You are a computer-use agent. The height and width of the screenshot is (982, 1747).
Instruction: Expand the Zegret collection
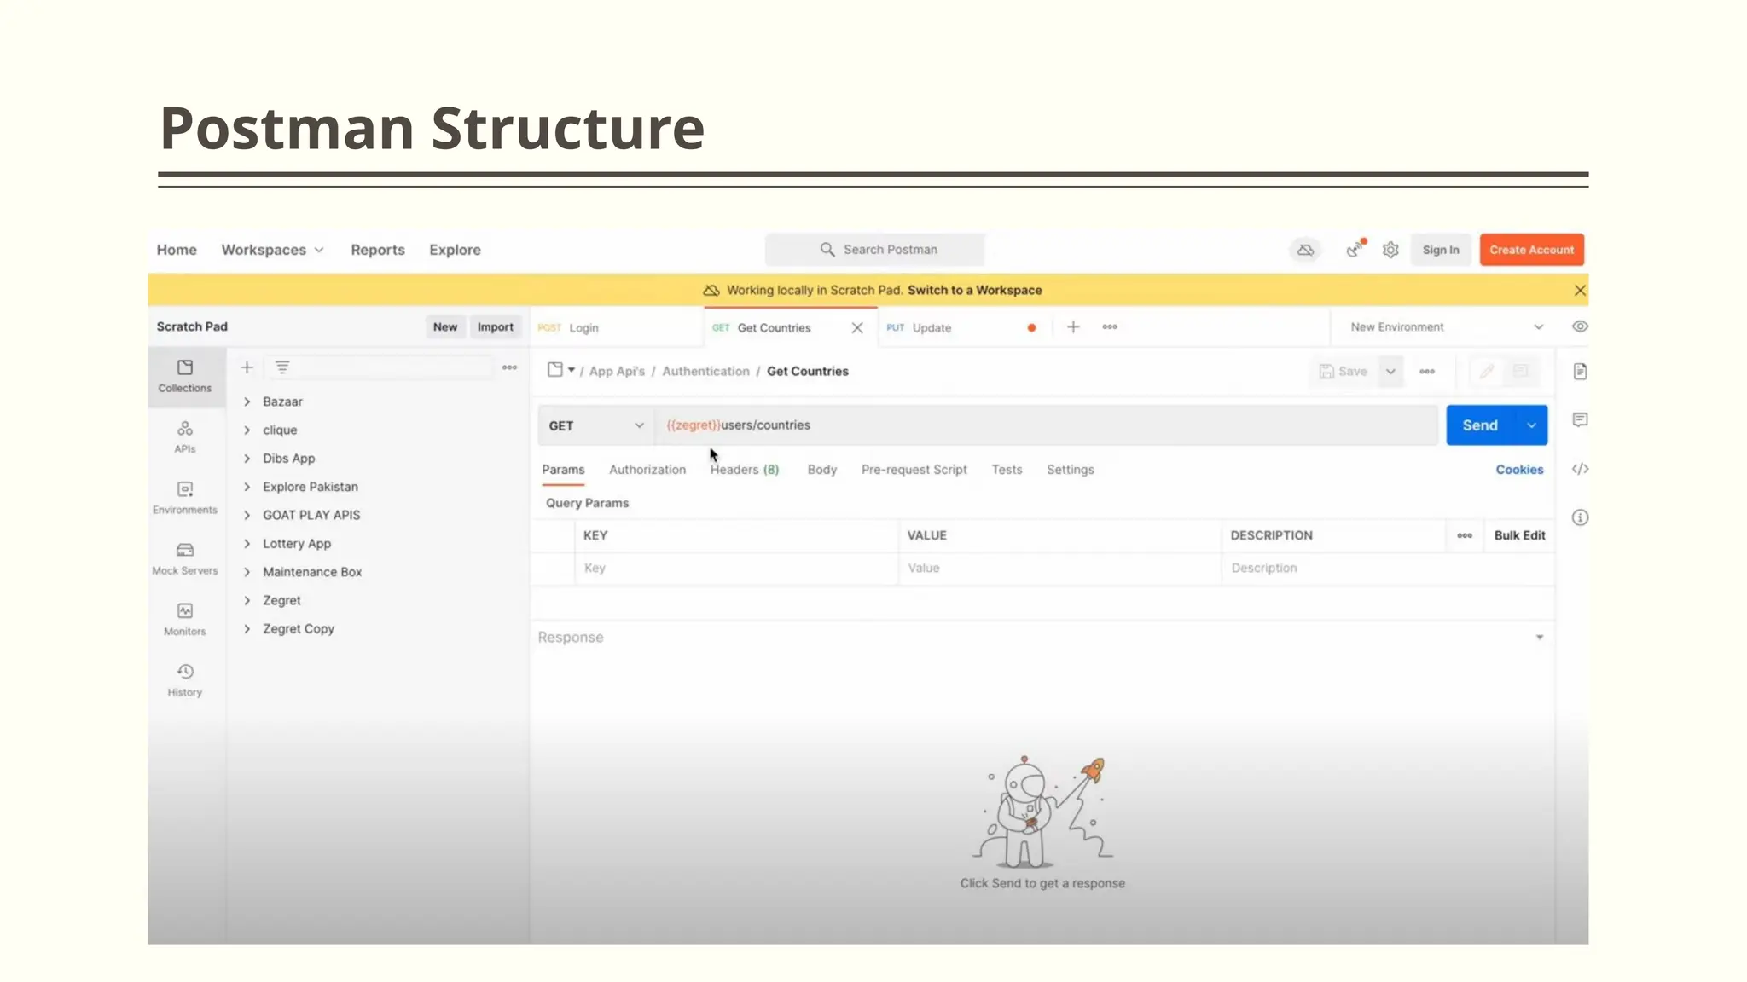[x=247, y=600]
